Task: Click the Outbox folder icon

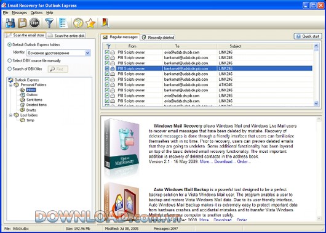Action: [23, 95]
